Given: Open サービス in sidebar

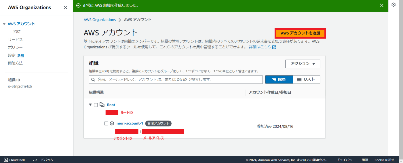Looking at the screenshot, I should [x=15, y=39].
